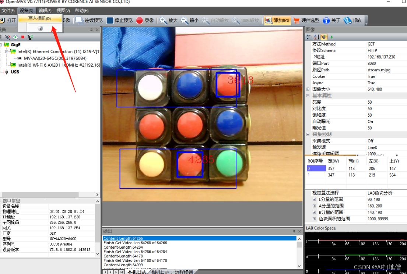Switch to the 相机日志 tab
The width and height of the screenshot is (407, 274).
tap(160, 271)
